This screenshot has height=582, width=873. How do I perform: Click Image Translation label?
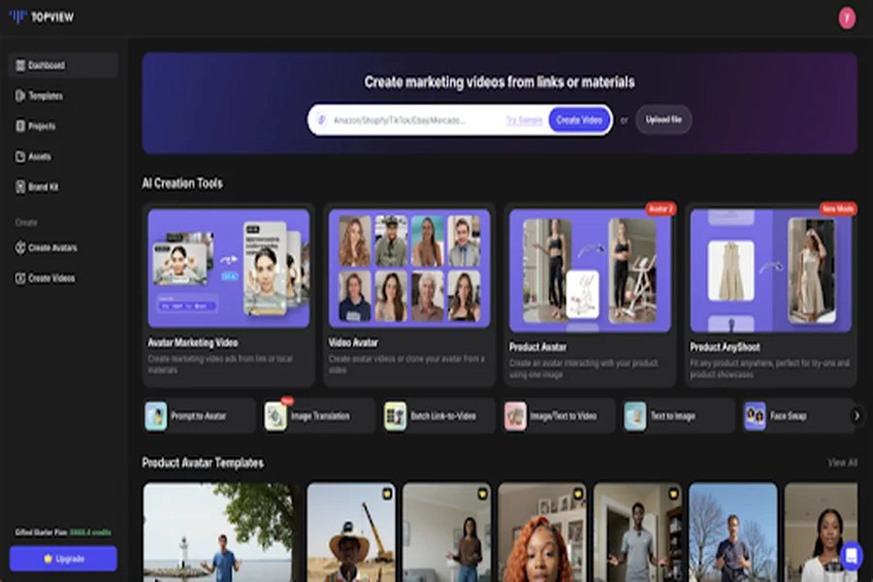click(x=320, y=416)
